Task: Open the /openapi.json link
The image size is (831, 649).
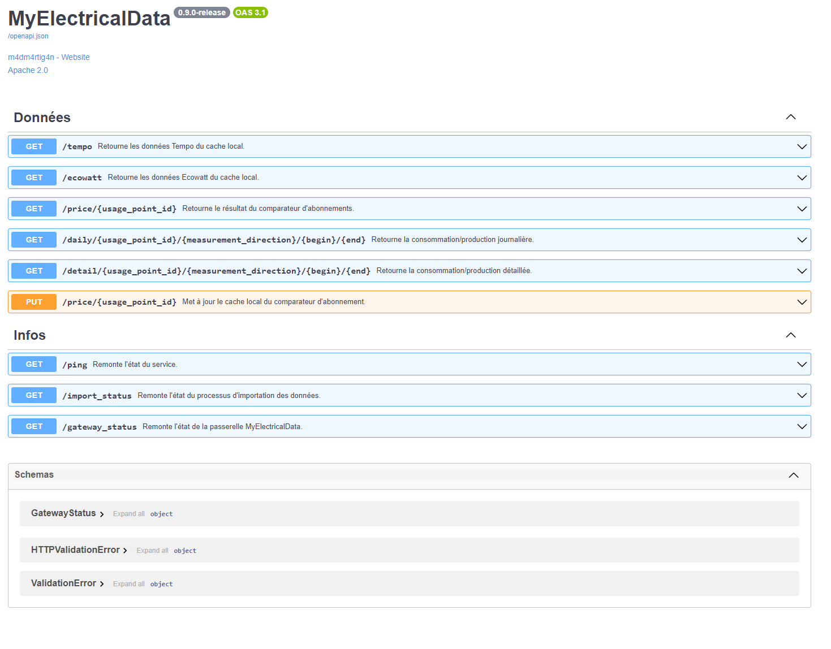Action: pyautogui.click(x=28, y=36)
